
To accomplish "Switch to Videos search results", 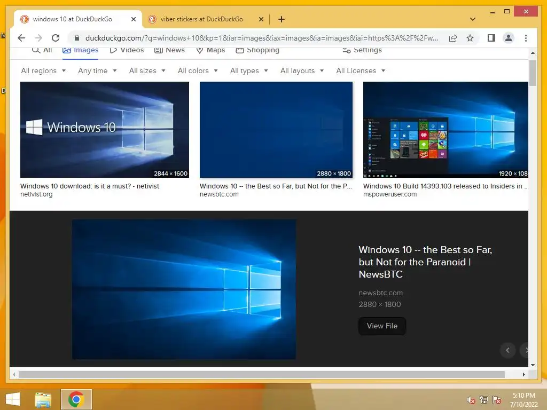I will coord(127,50).
